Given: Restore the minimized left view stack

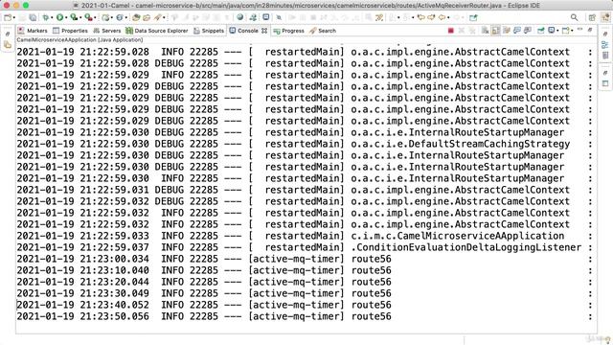Looking at the screenshot, I should click(8, 34).
